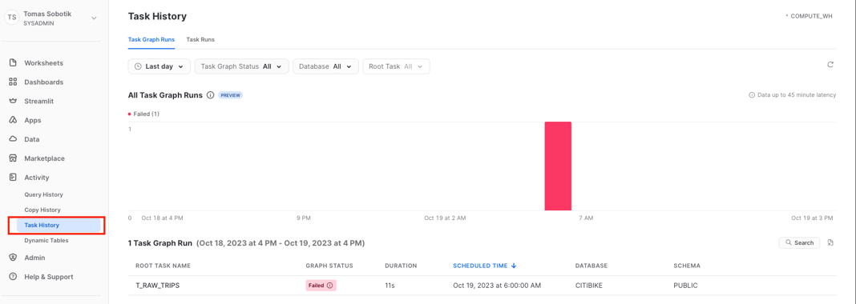
Task: Open the Marketplace storefront icon
Action: (x=13, y=158)
